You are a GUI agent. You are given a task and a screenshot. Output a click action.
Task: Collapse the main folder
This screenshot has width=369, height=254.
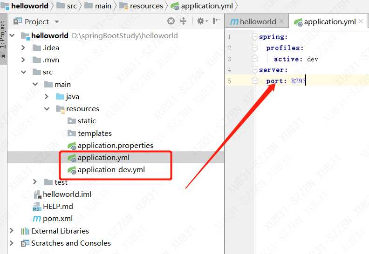35,84
